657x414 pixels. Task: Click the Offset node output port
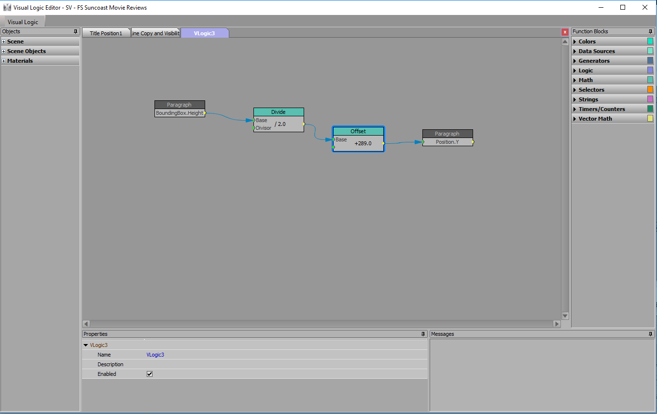pos(383,143)
